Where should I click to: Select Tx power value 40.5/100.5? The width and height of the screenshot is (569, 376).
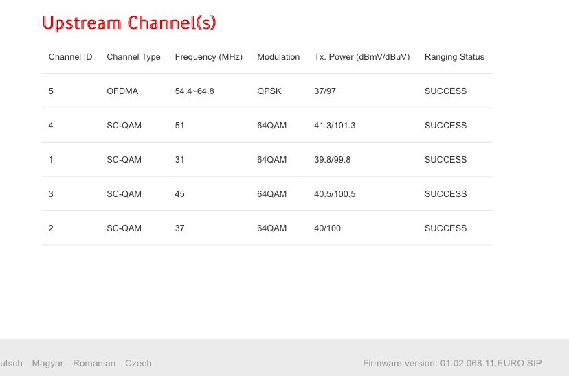335,194
